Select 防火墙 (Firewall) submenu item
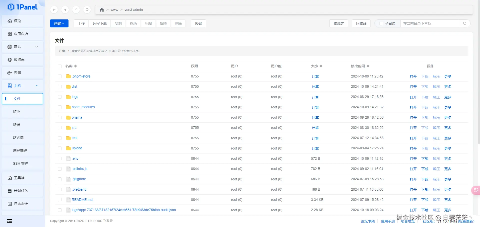This screenshot has width=480, height=227. pyautogui.click(x=22, y=138)
